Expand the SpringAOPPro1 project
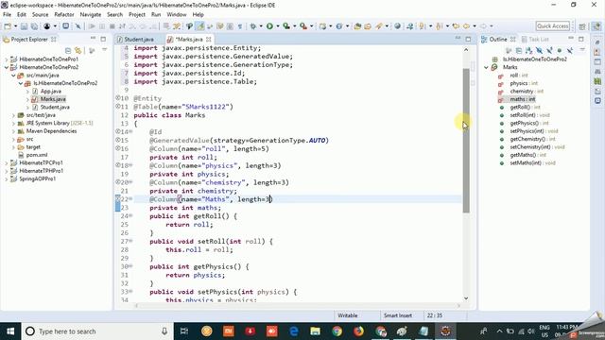 click(7, 178)
